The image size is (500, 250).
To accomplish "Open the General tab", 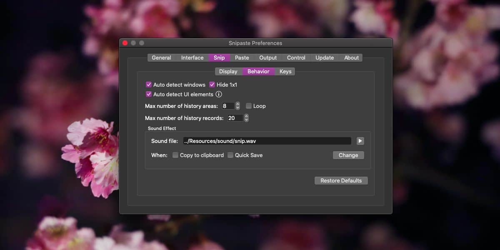I will pos(161,58).
